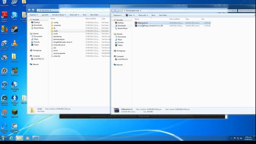Open Share with dropdown in Downloaded mods window
The height and width of the screenshot is (144, 256).
(x=143, y=15)
